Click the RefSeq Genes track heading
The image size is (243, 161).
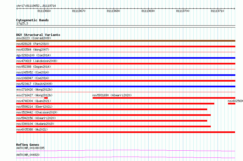click(28, 145)
